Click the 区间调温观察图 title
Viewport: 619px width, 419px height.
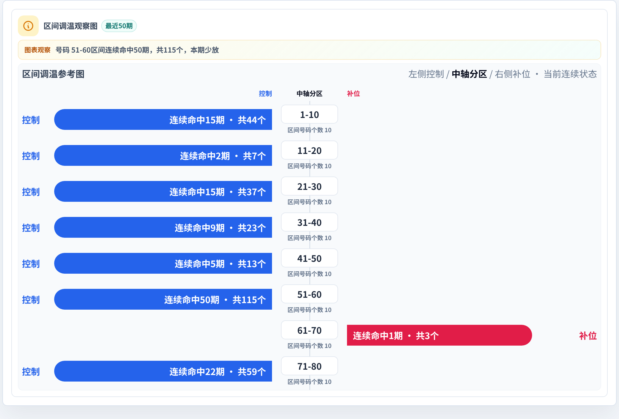71,26
